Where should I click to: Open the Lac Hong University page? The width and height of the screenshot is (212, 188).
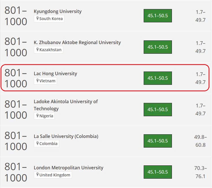(x=55, y=74)
